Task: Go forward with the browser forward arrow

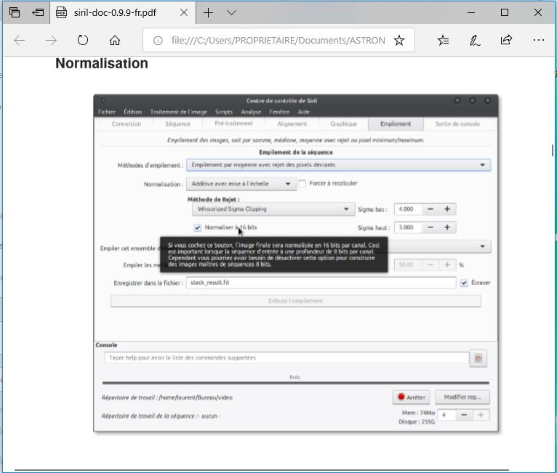Action: tap(51, 41)
